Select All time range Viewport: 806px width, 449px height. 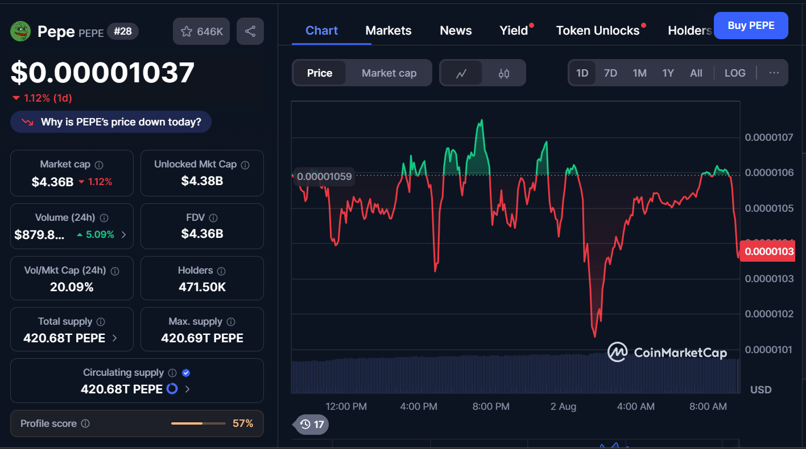click(x=696, y=73)
